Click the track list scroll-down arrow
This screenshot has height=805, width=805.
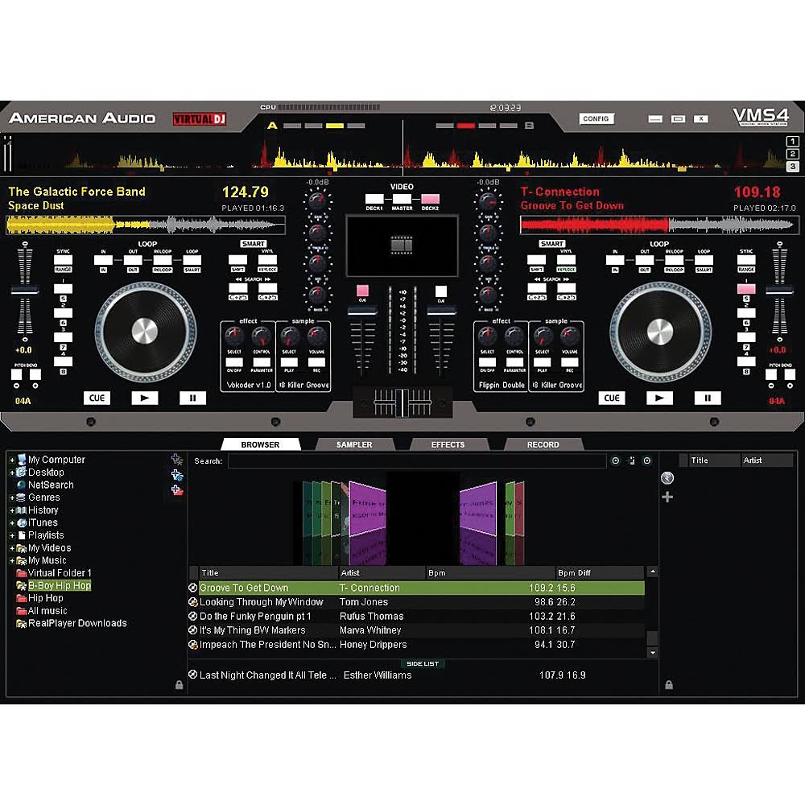tap(653, 653)
